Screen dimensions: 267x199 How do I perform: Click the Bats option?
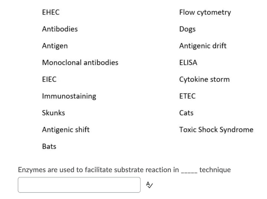[x=49, y=146]
